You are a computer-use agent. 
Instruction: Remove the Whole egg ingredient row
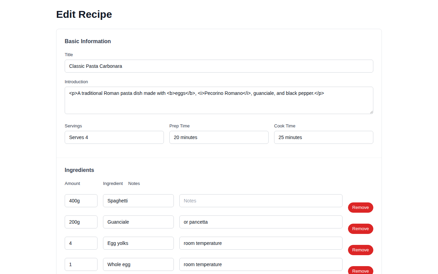360,271
